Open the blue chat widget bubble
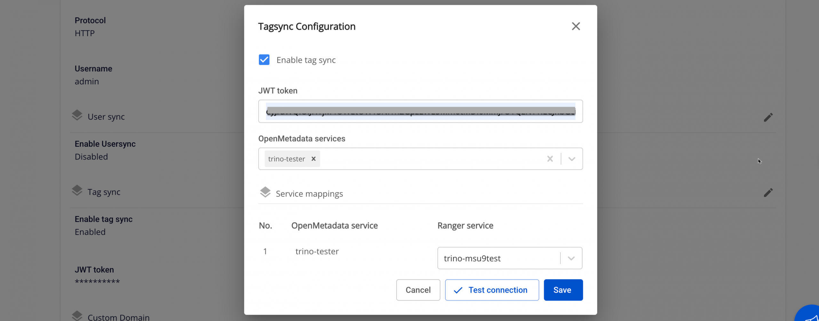Viewport: 819px width, 321px height. (809, 315)
